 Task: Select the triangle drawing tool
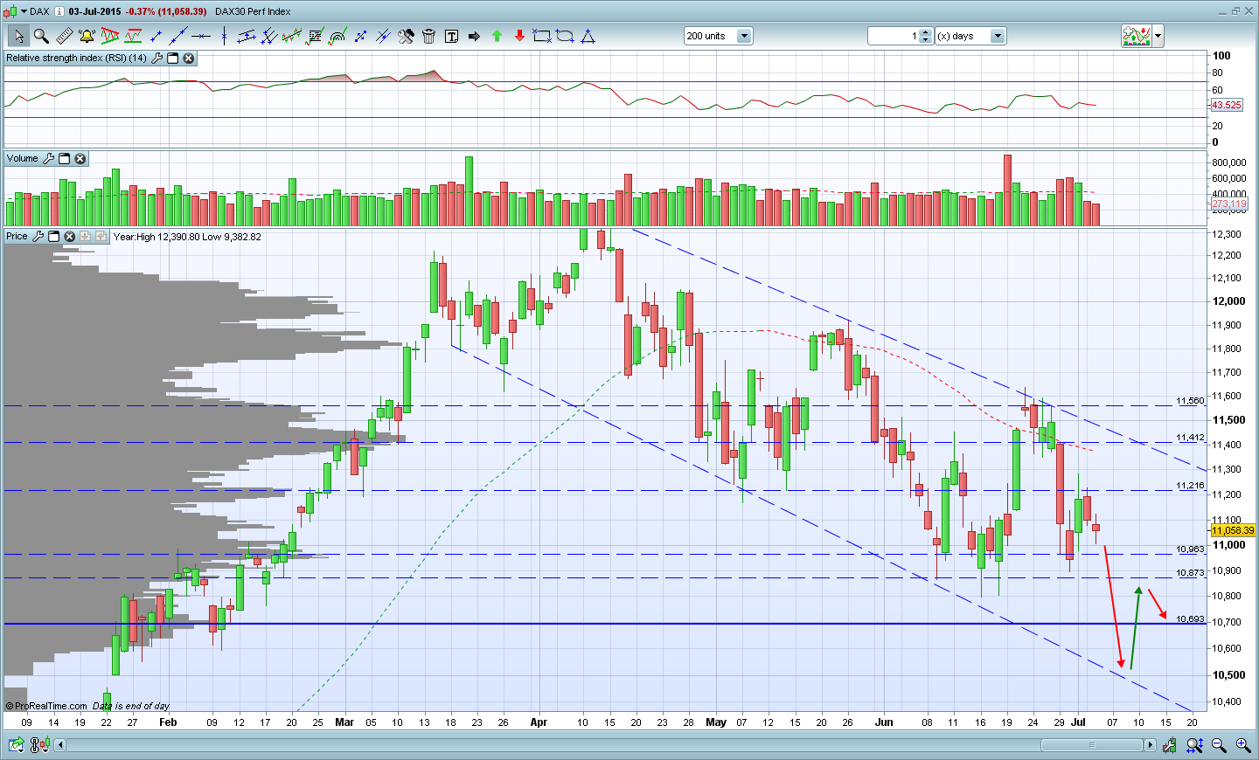[x=588, y=36]
